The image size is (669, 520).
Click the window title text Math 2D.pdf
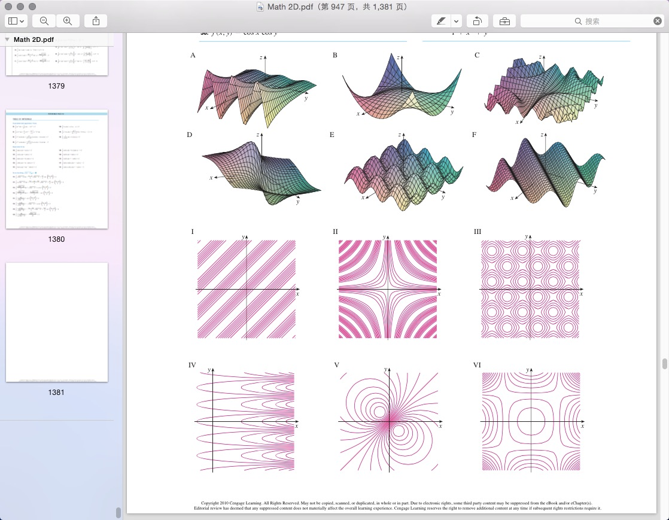tap(289, 7)
